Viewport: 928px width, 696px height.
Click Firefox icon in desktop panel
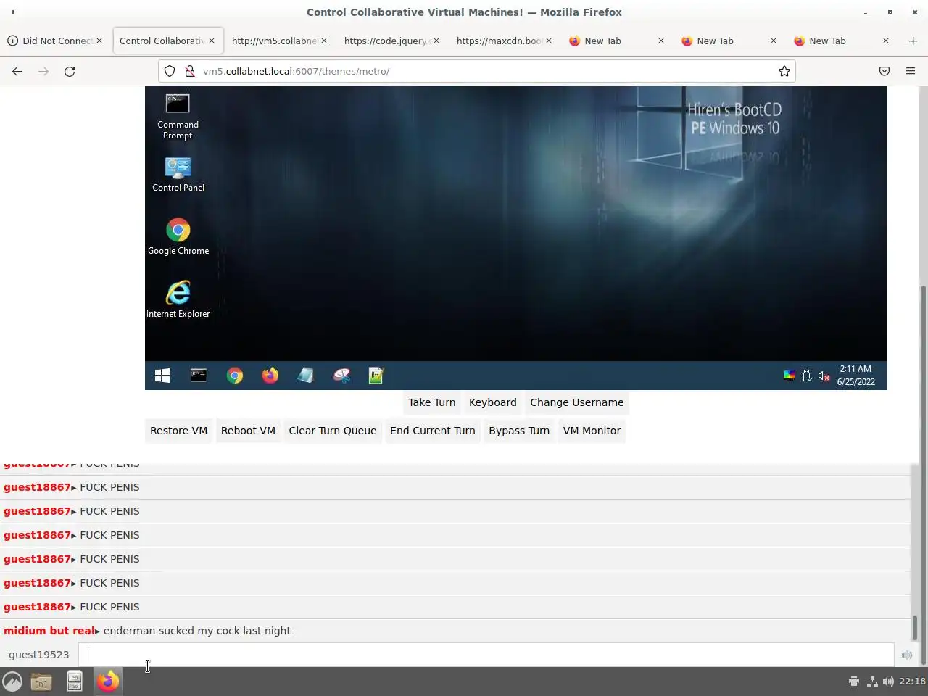coord(108,681)
